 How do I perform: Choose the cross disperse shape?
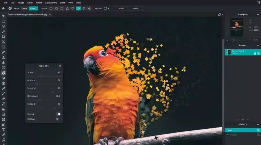pos(78,8)
